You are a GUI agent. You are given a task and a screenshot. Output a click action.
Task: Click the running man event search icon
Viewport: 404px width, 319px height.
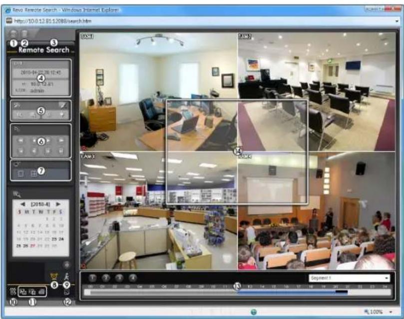[67, 277]
